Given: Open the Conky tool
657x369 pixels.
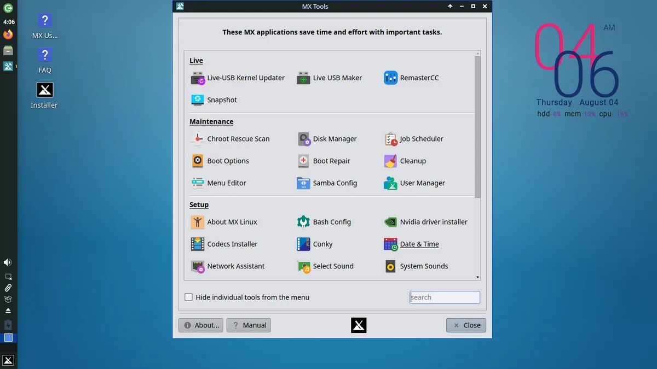Looking at the screenshot, I should click(x=315, y=244).
